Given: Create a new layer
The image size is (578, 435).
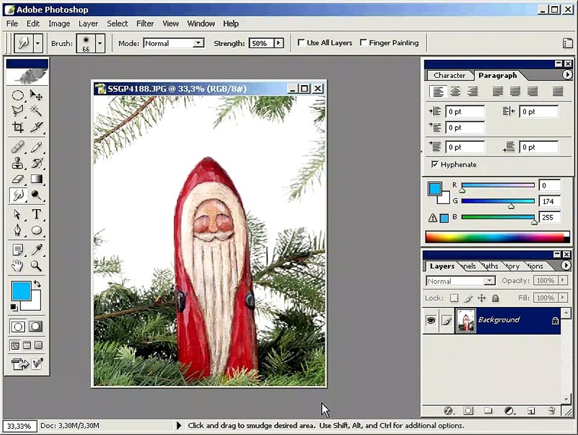Looking at the screenshot, I should [x=531, y=411].
